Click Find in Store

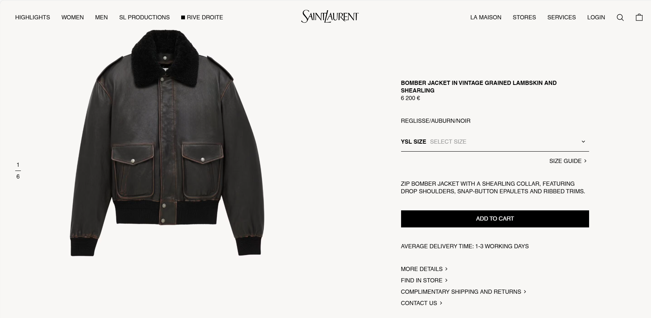click(424, 280)
